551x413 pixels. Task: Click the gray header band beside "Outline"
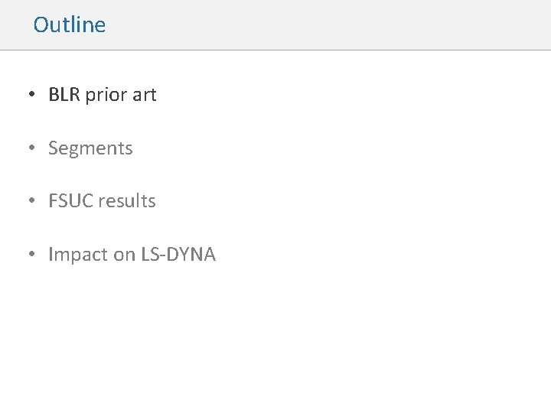coord(327,24)
